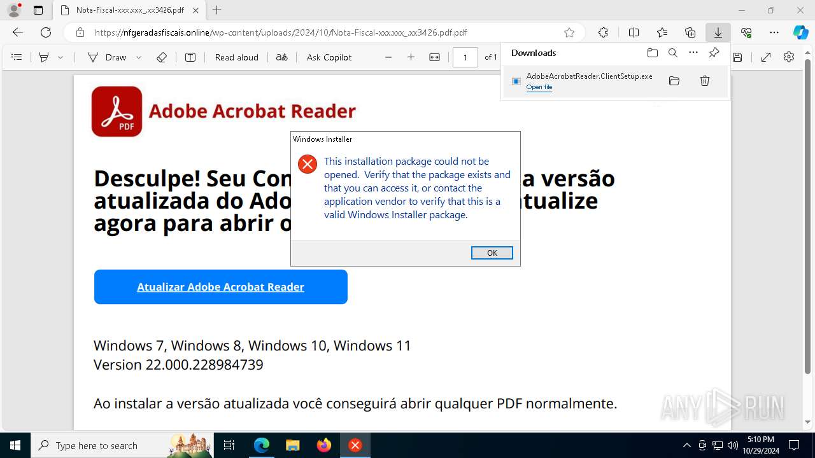Screen dimensions: 815x458
Task: Open file link for AdobeAcrobatReader.ClientSetup.exe
Action: click(539, 87)
